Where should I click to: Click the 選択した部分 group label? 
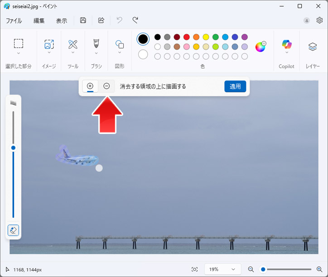(x=19, y=67)
